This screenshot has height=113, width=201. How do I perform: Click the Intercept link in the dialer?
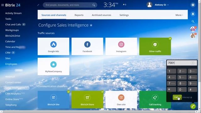click(x=186, y=97)
